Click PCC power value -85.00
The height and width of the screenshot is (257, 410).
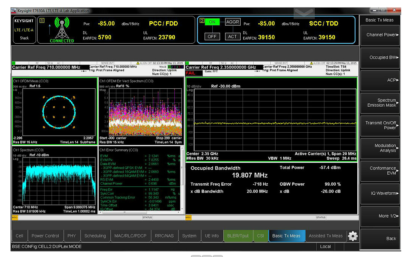pyautogui.click(x=106, y=23)
